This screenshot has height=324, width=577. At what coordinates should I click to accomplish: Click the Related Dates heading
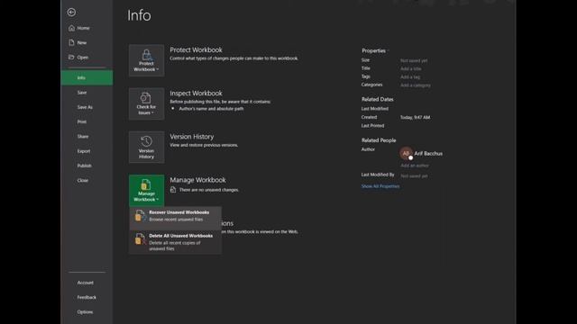(x=377, y=99)
